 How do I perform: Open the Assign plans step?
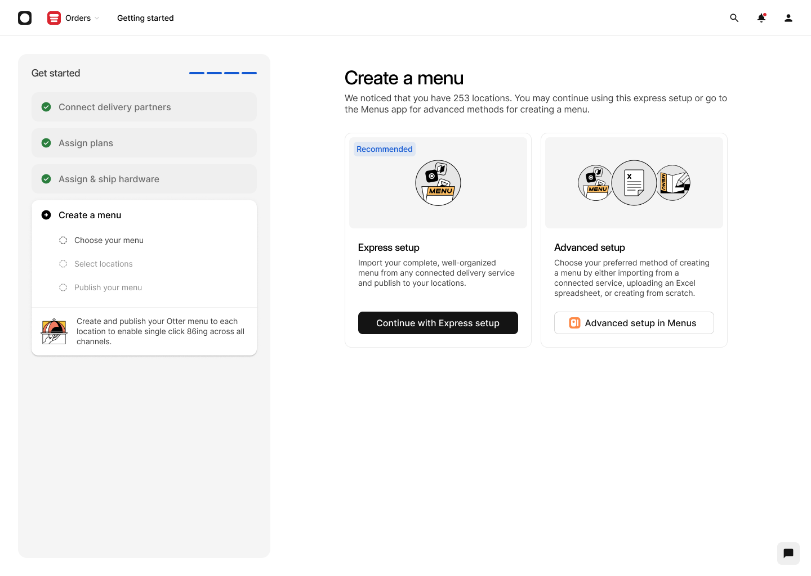coord(144,143)
